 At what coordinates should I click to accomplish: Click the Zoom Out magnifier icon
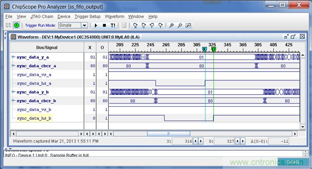pyautogui.click(x=180, y=25)
